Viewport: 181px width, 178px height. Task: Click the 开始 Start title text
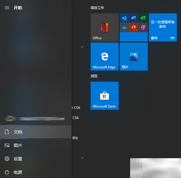click(x=18, y=8)
